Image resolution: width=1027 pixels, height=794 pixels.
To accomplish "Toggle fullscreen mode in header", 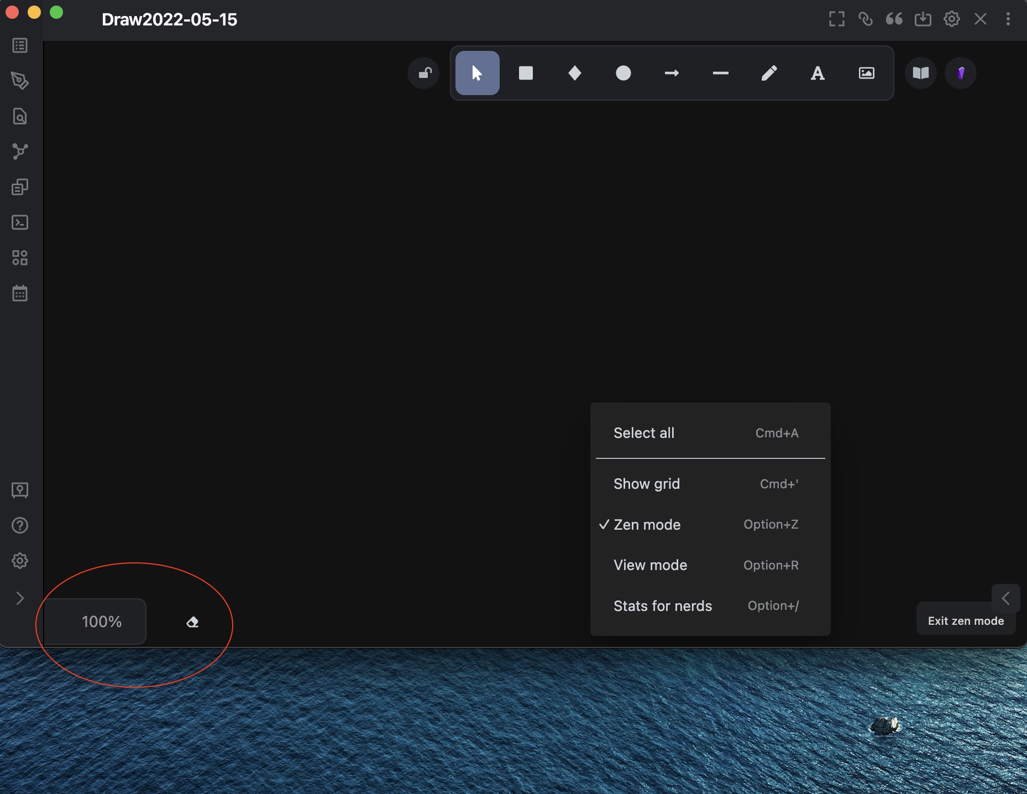I will pyautogui.click(x=837, y=19).
